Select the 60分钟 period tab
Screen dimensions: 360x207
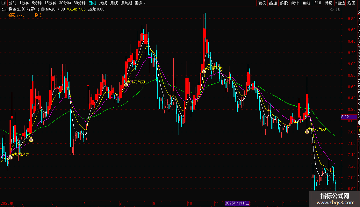pyautogui.click(x=80, y=3)
